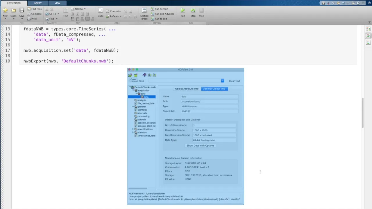Click the quick-access Save icon
The width and height of the screenshot is (372, 209).
(x=323, y=3)
